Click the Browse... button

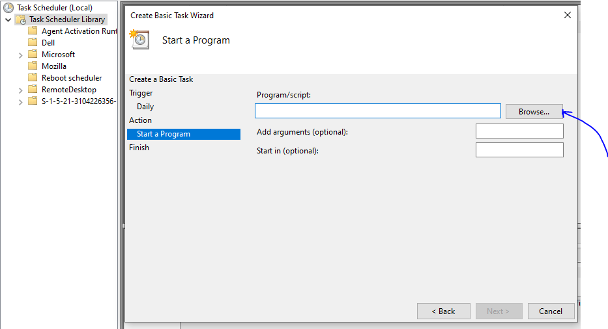tap(534, 111)
